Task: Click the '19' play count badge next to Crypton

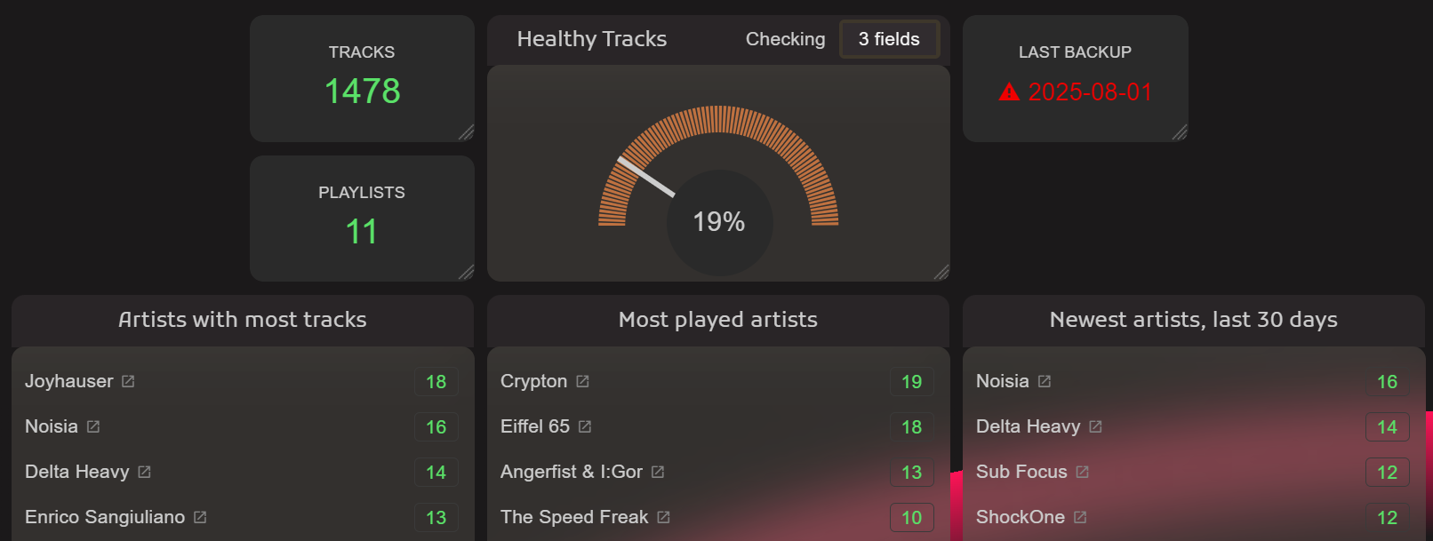Action: (x=911, y=381)
